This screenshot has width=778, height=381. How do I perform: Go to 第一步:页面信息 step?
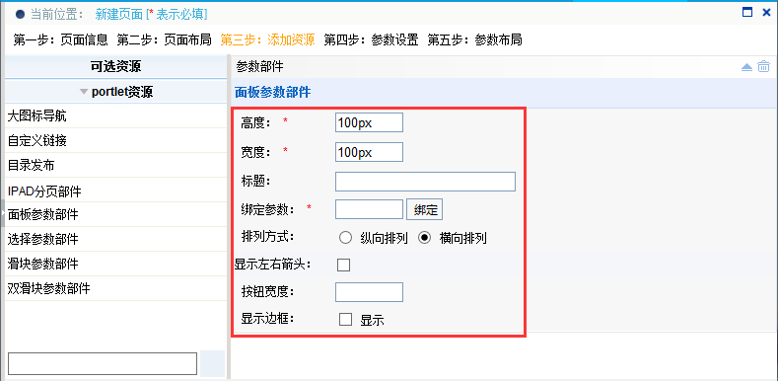point(60,39)
